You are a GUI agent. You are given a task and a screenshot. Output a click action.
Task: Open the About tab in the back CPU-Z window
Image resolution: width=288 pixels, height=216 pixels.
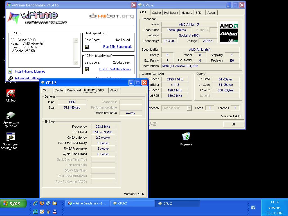coord(211,13)
